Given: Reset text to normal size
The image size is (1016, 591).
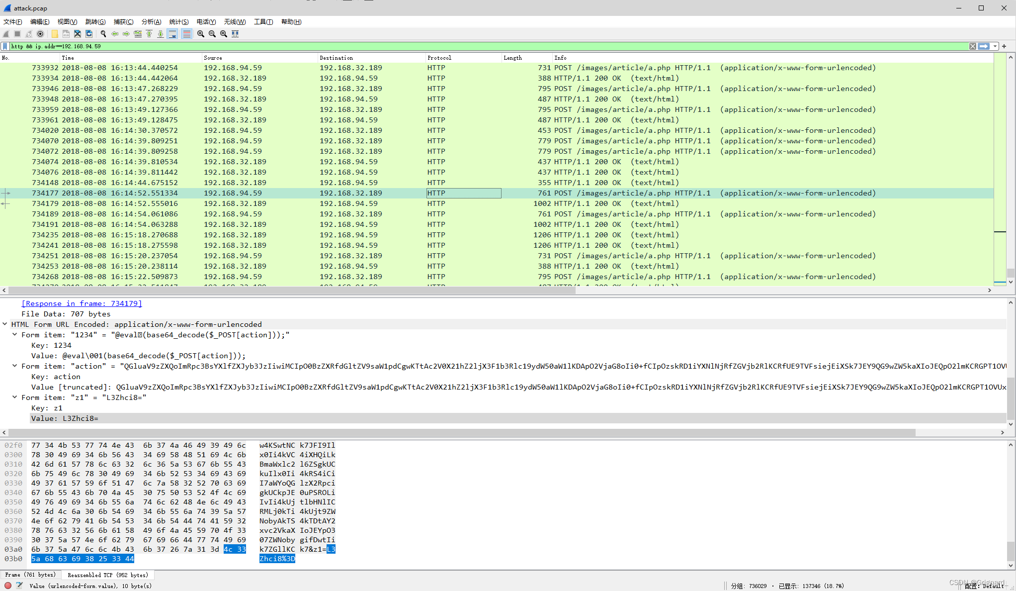Looking at the screenshot, I should pos(224,34).
